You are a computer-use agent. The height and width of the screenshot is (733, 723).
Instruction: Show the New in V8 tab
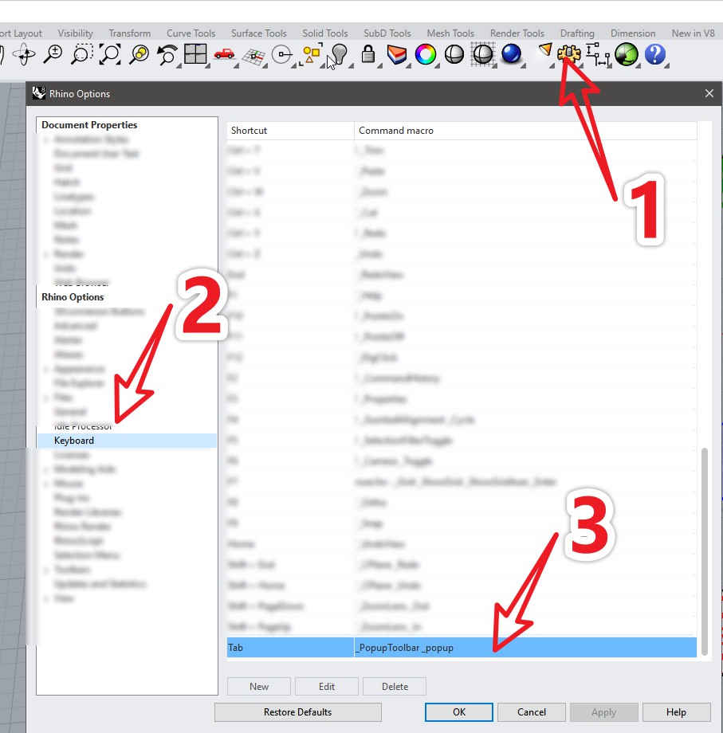pos(693,33)
